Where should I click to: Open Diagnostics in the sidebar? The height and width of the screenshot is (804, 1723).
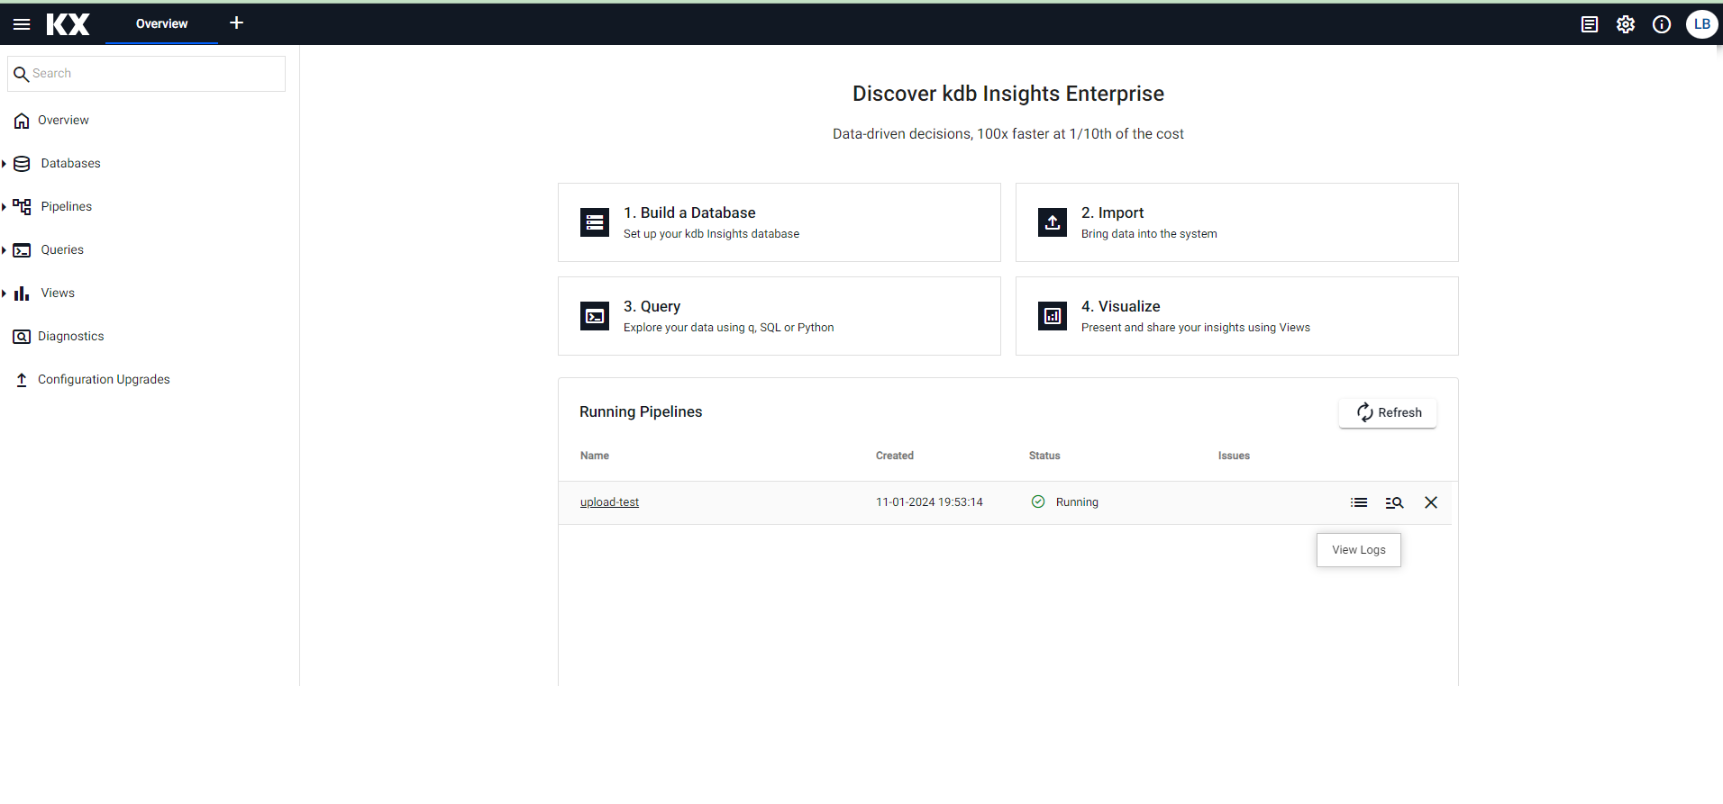(71, 337)
